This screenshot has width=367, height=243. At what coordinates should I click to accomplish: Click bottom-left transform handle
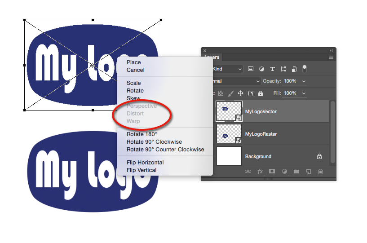25,110
